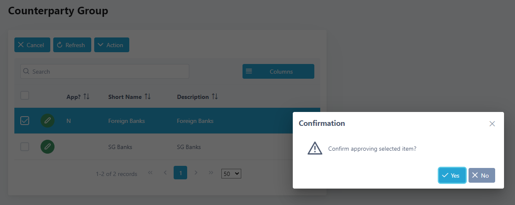Viewport: 515px width, 205px height.
Task: Sort by the App? column arrows
Action: 87,97
